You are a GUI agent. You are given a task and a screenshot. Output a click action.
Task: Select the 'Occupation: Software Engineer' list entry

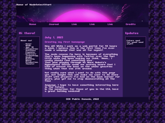pyautogui.click(x=32, y=50)
